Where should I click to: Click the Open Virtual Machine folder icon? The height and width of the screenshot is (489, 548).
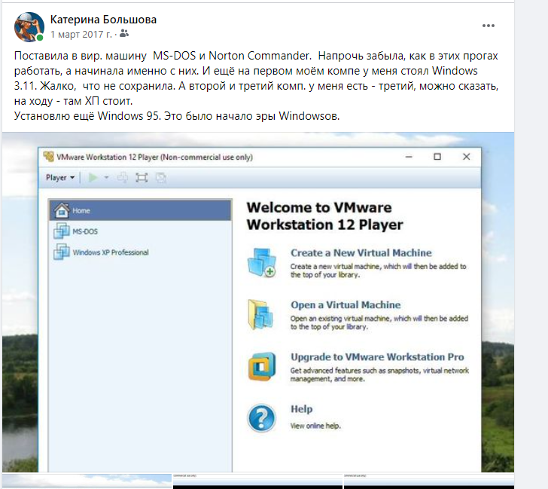[260, 315]
